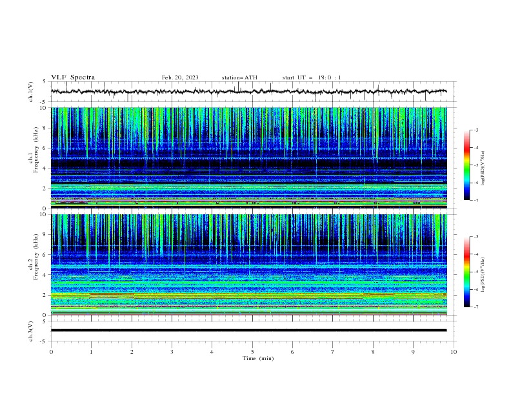Click the "Time (min)" axis label
Viewport: 511px width, 395px height.
coord(258,358)
